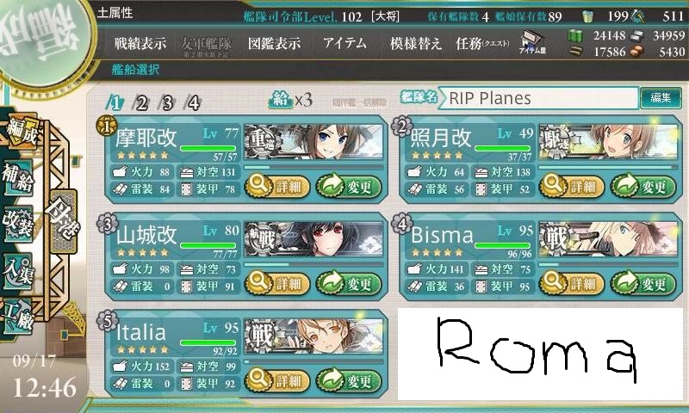Open the 編成 composition sidebar icon
Image resolution: width=689 pixels, height=413 pixels.
click(21, 132)
